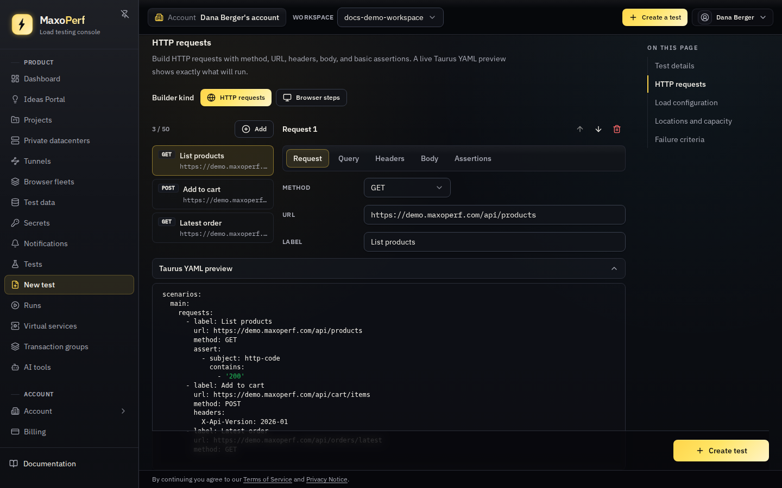Open Runs from sidebar
This screenshot has width=782, height=488.
tap(69, 305)
